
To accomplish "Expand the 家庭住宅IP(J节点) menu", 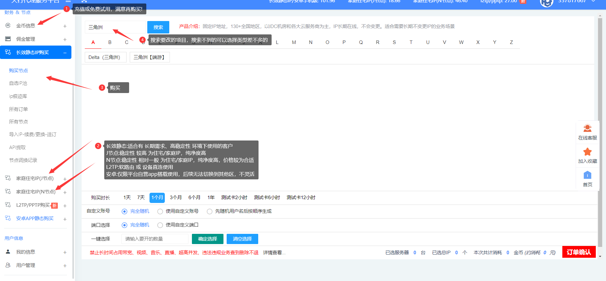I will pyautogui.click(x=65, y=179).
